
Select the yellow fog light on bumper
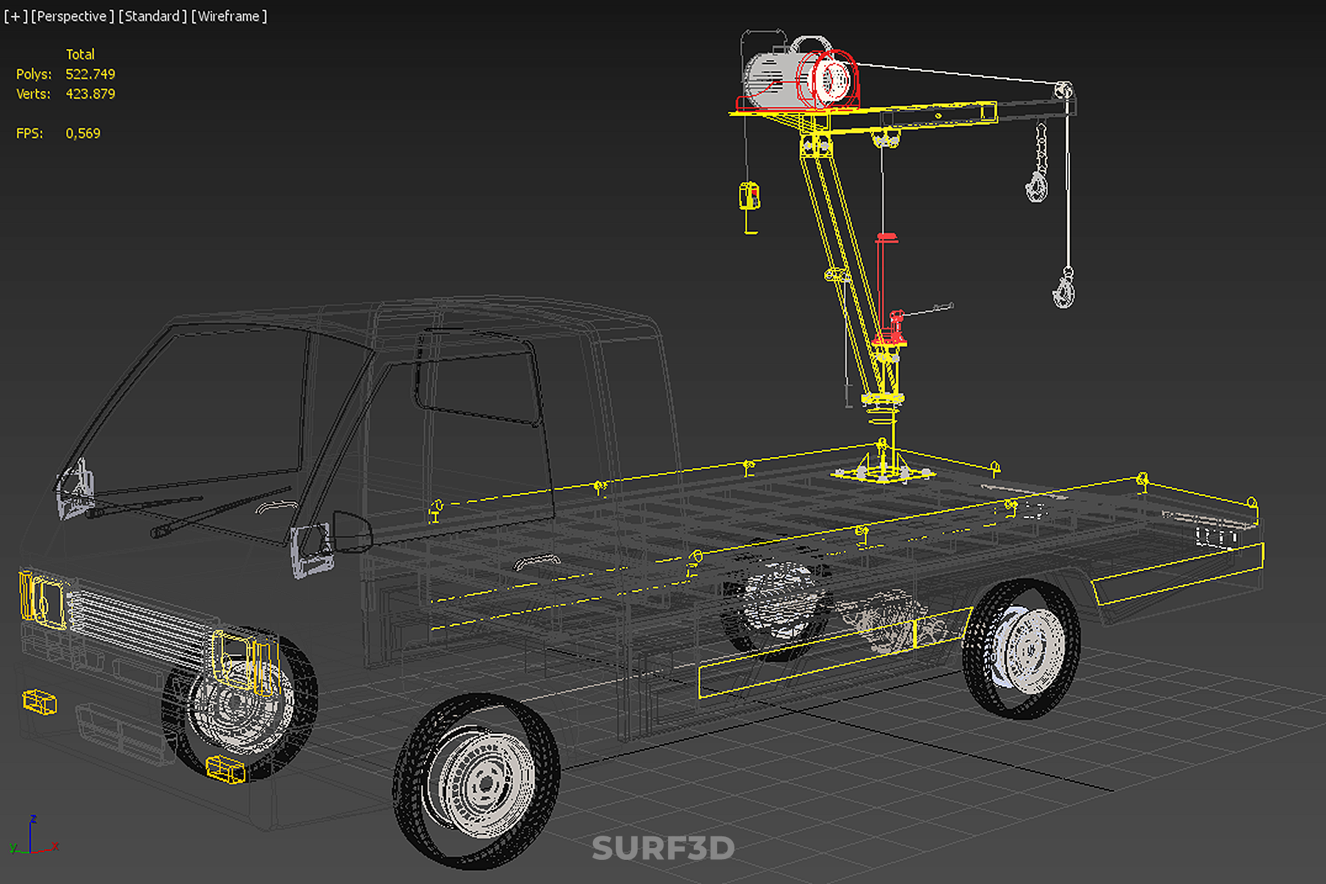[x=39, y=702]
